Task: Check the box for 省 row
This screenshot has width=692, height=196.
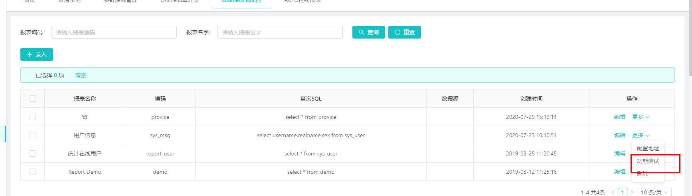Action: pyautogui.click(x=33, y=117)
